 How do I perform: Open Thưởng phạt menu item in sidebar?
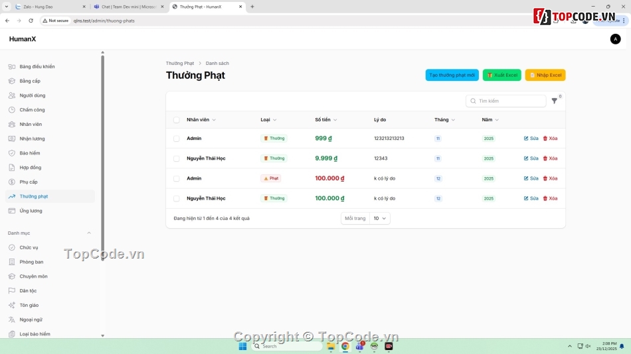coord(50,196)
